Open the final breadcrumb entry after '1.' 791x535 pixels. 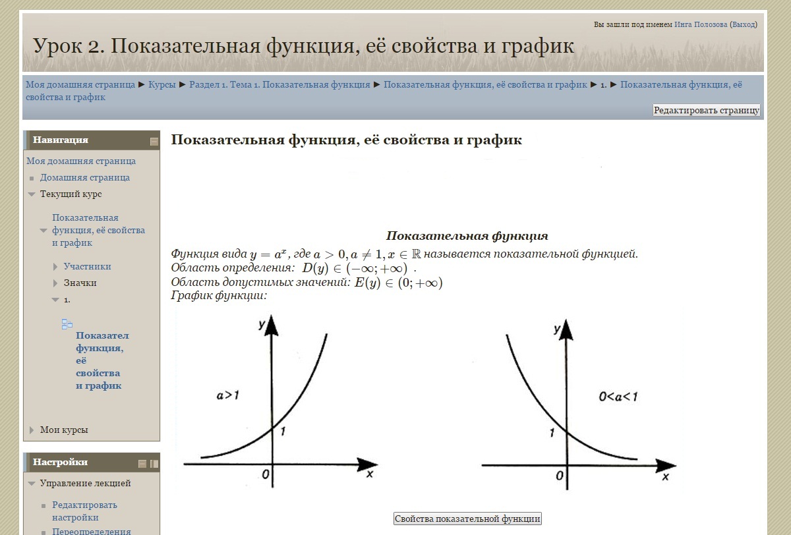pyautogui.click(x=384, y=91)
